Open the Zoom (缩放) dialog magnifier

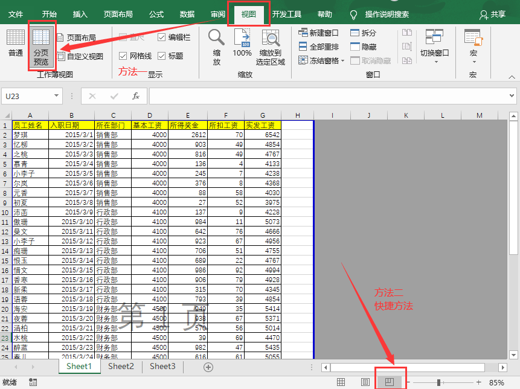coord(217,47)
